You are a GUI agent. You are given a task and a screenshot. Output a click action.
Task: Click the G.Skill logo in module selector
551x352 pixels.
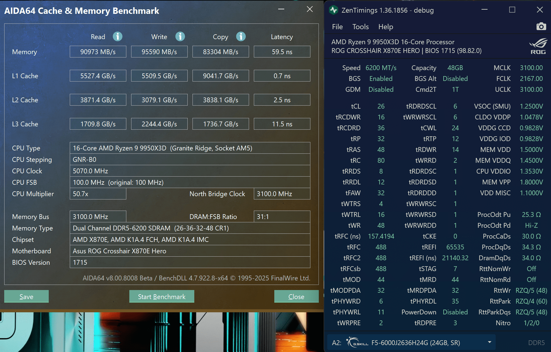pyautogui.click(x=357, y=342)
